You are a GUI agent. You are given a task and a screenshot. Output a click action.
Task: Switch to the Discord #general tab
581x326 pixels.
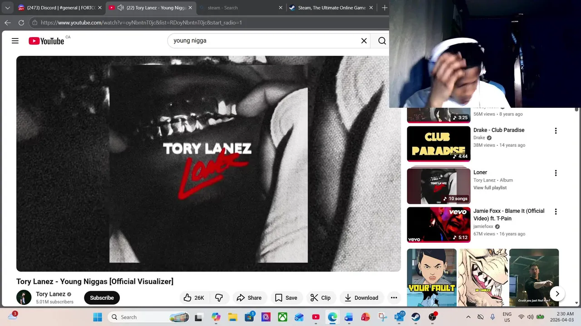tap(59, 8)
